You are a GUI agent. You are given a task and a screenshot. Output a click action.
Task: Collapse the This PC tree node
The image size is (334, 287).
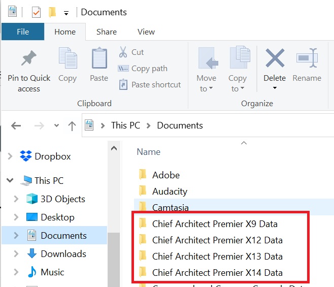click(x=10, y=180)
